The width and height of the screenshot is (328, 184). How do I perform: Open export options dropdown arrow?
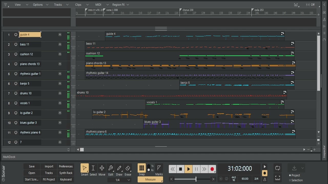(x=302, y=168)
